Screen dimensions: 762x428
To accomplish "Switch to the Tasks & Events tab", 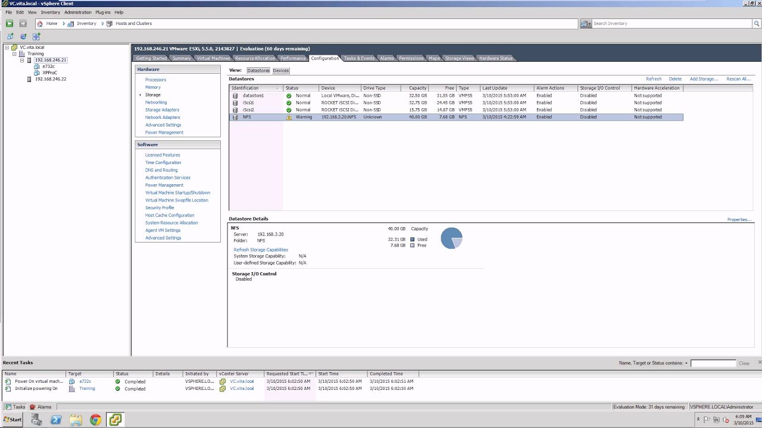I will pos(359,58).
